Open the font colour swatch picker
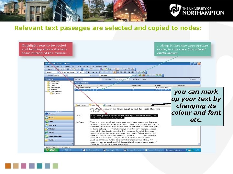Image resolution: width=233 pixels, height=174 pixels. (89, 72)
